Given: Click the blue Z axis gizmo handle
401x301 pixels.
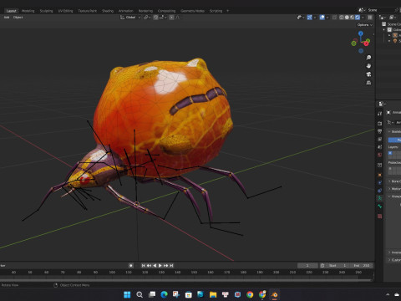Looking at the screenshot, I should [x=361, y=33].
